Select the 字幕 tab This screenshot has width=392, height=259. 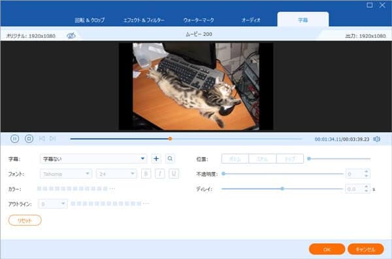tap(303, 20)
